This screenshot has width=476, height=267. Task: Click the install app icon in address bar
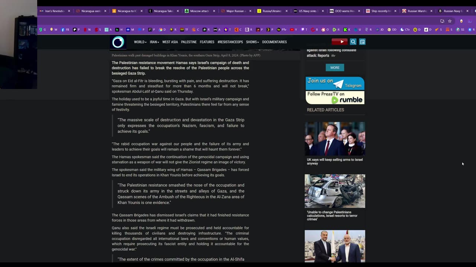click(442, 21)
